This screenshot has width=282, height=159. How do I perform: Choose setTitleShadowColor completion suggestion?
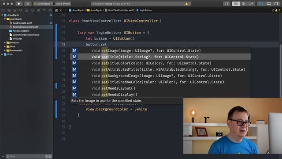click(160, 82)
